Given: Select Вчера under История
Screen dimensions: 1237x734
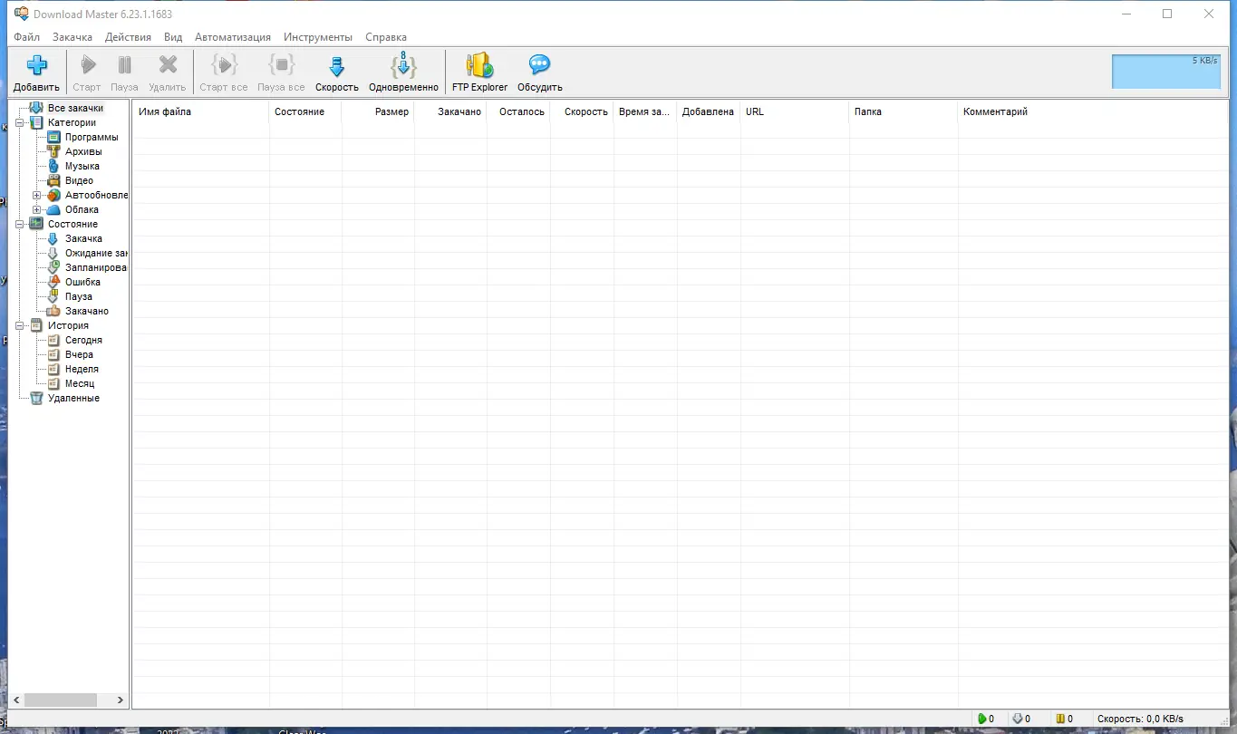Looking at the screenshot, I should point(79,354).
